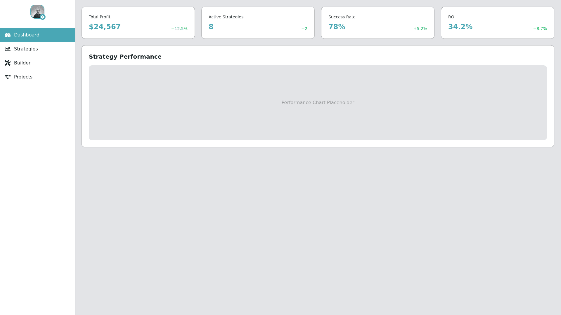Open the Dashboard menu item

click(x=27, y=35)
